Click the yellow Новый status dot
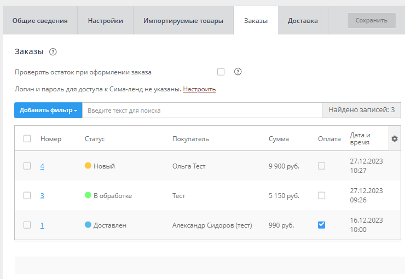This screenshot has width=405, height=279. [88, 166]
